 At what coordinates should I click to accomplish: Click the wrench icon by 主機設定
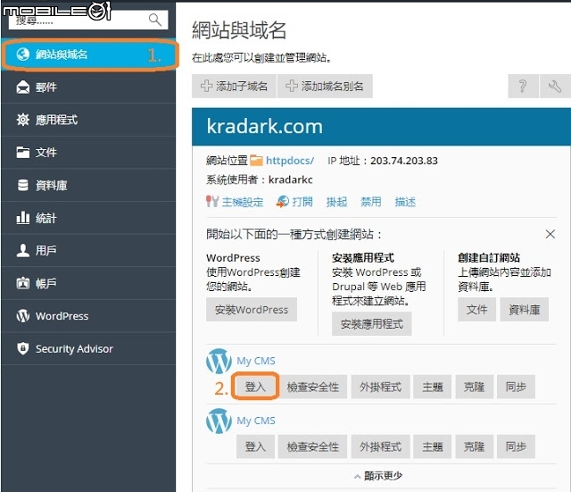212,201
